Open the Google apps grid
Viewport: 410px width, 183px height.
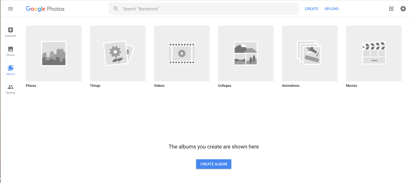(x=391, y=9)
